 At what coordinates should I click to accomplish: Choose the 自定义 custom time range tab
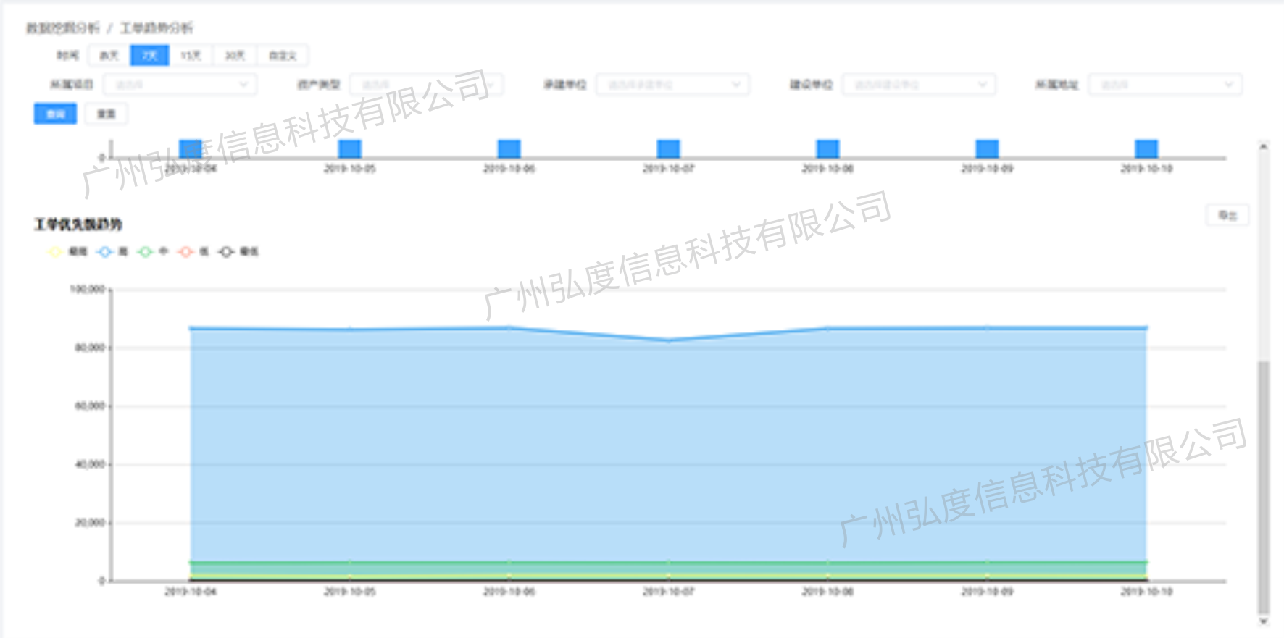click(283, 56)
